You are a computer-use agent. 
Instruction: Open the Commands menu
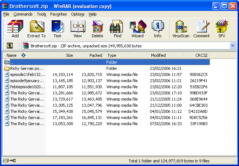point(23,14)
